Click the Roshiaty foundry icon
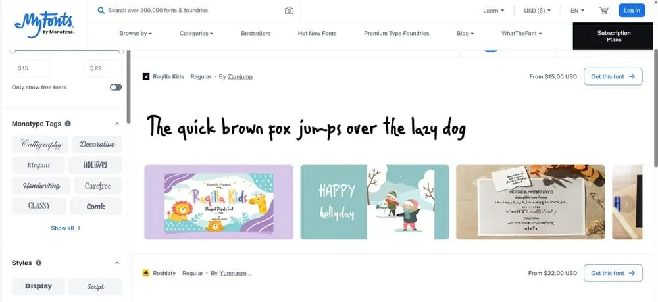The image size is (658, 302). click(146, 273)
